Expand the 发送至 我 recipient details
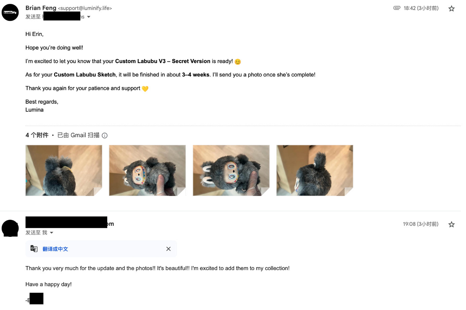Image resolution: width=466 pixels, height=310 pixels. pyautogui.click(x=51, y=232)
